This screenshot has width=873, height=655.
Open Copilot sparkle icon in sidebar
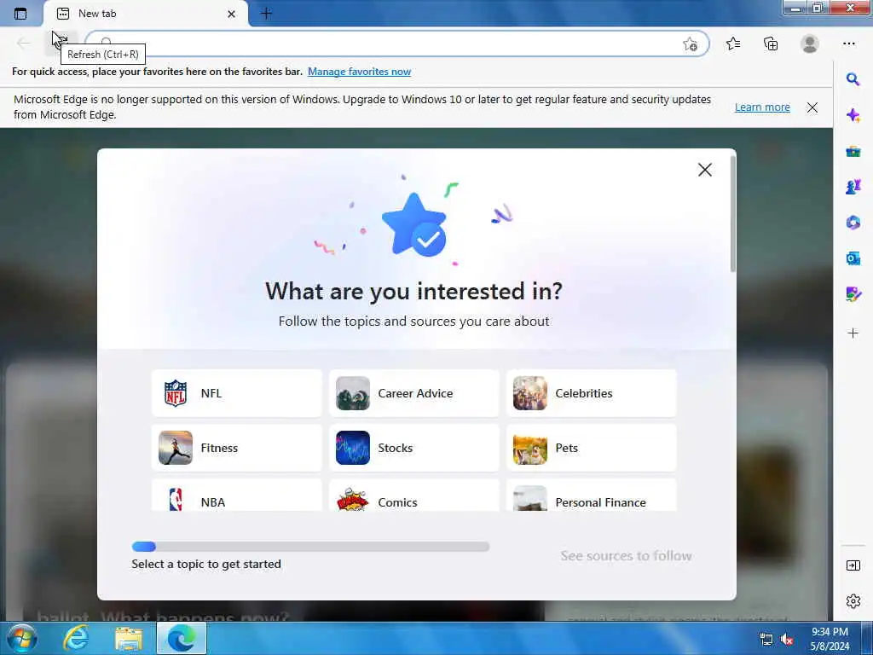(x=853, y=115)
